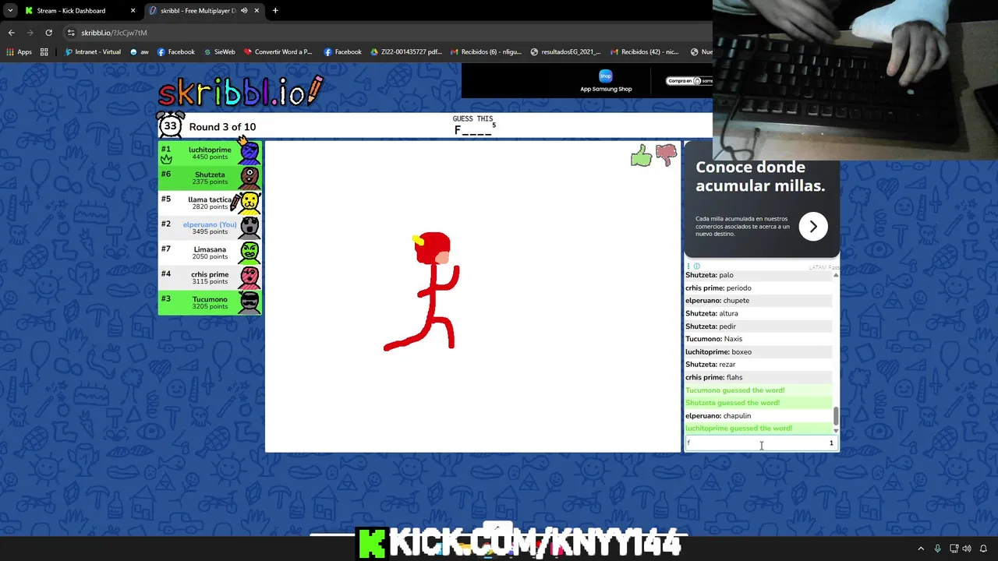Click the round timer clock showing 33

[x=170, y=125]
